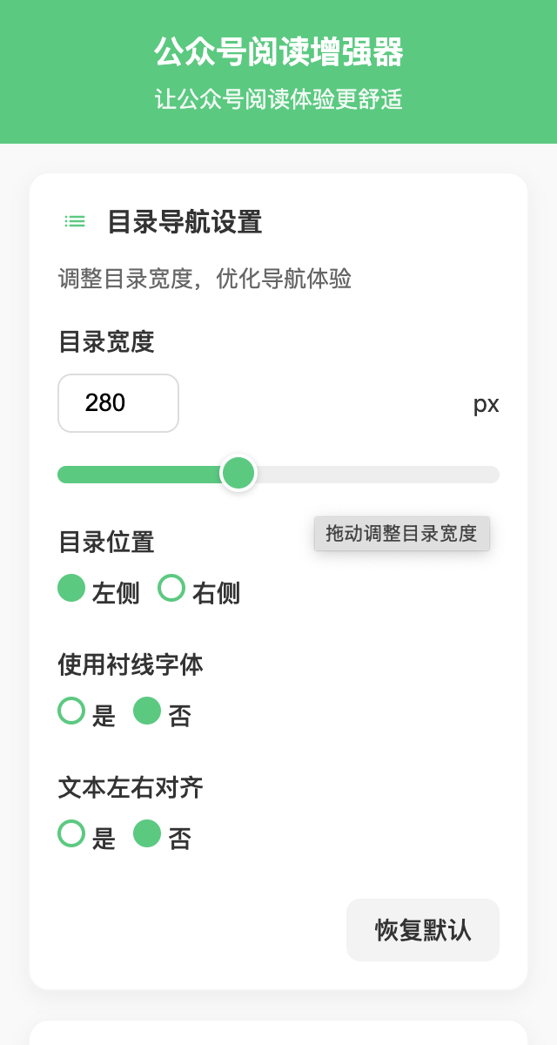Screen dimensions: 557x1045
Task: Click the px unit label
Action: pos(486,404)
